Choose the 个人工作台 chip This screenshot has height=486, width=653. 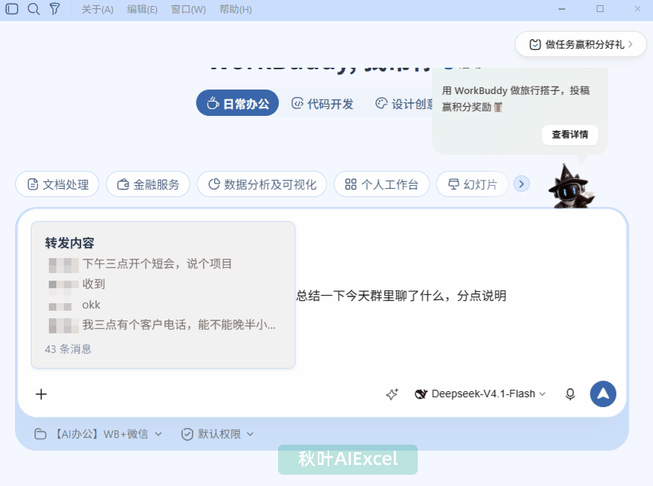(382, 184)
